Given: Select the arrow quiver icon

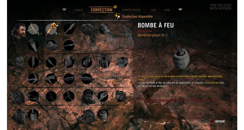Looking at the screenshot, I should tap(33, 45).
